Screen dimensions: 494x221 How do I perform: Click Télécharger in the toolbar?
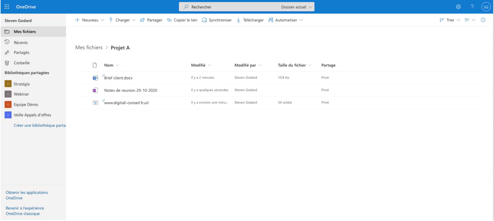click(250, 20)
